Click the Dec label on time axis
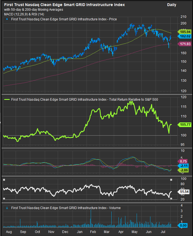193x236 pixels. (65, 232)
